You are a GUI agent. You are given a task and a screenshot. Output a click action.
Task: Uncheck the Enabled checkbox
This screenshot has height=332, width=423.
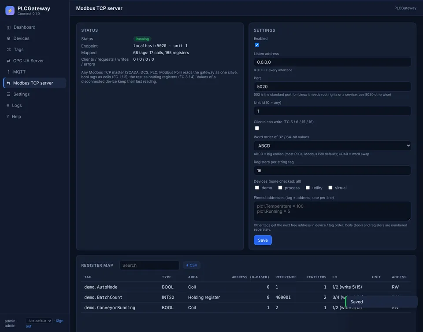tap(257, 45)
